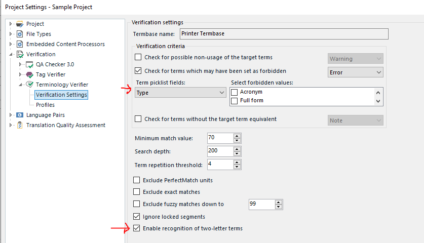The image size is (424, 243).
Task: Click the Term repetition threshold field
Action: [220, 165]
